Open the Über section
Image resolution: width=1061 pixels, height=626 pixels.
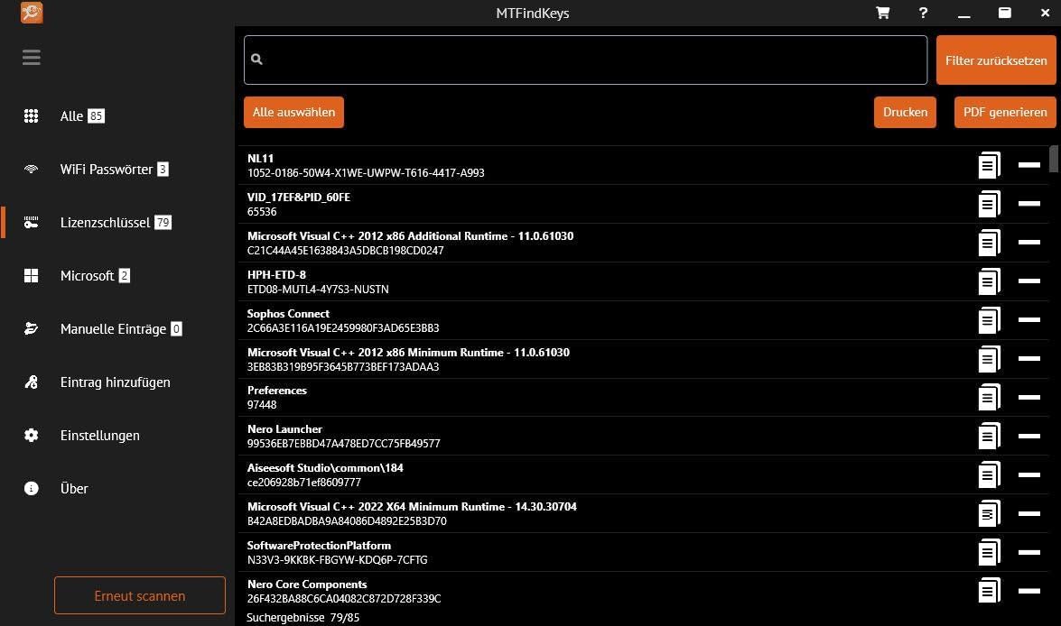[x=32, y=488]
